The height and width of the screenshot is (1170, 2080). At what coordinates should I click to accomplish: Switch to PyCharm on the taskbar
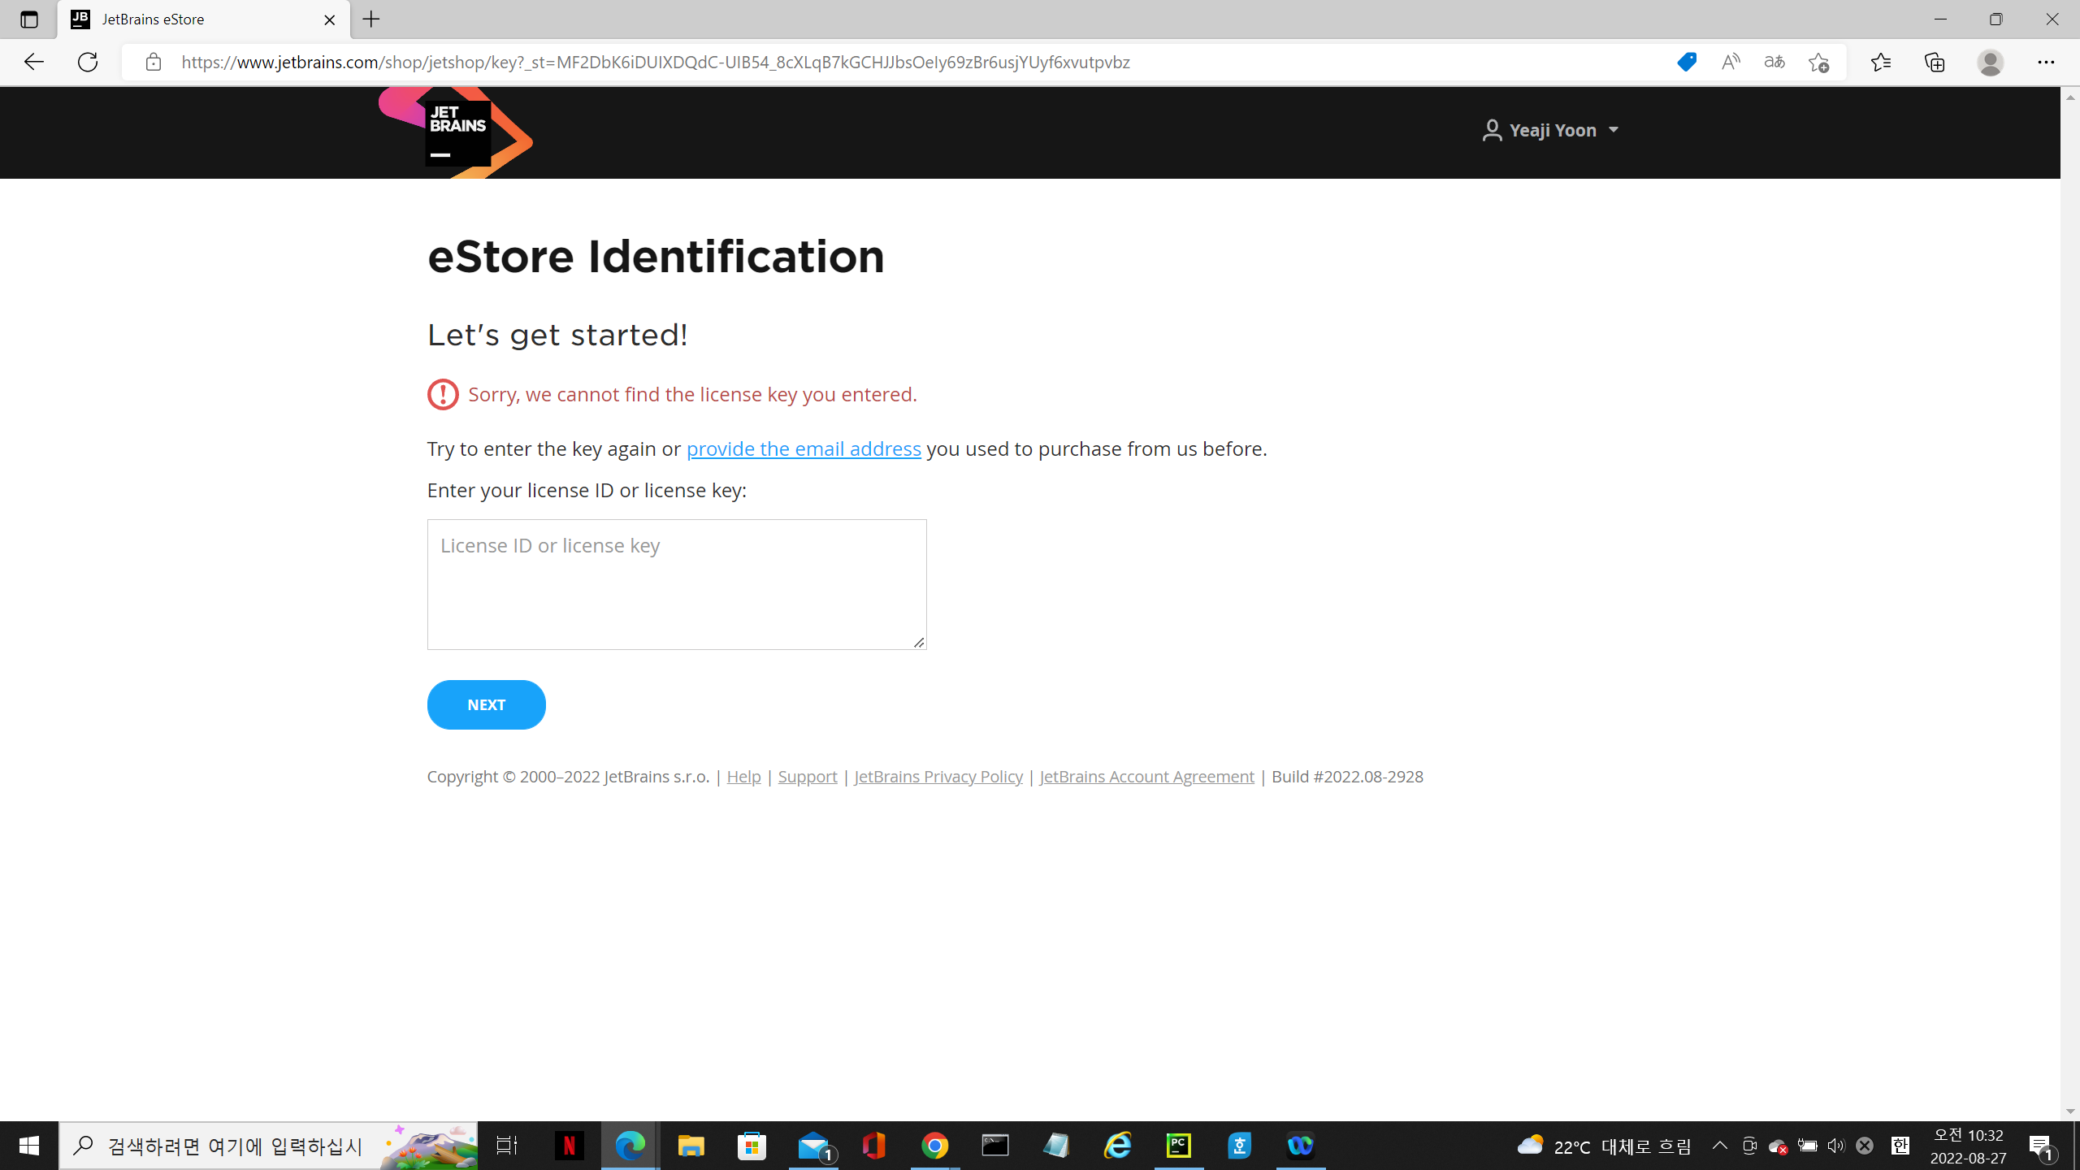(1179, 1146)
